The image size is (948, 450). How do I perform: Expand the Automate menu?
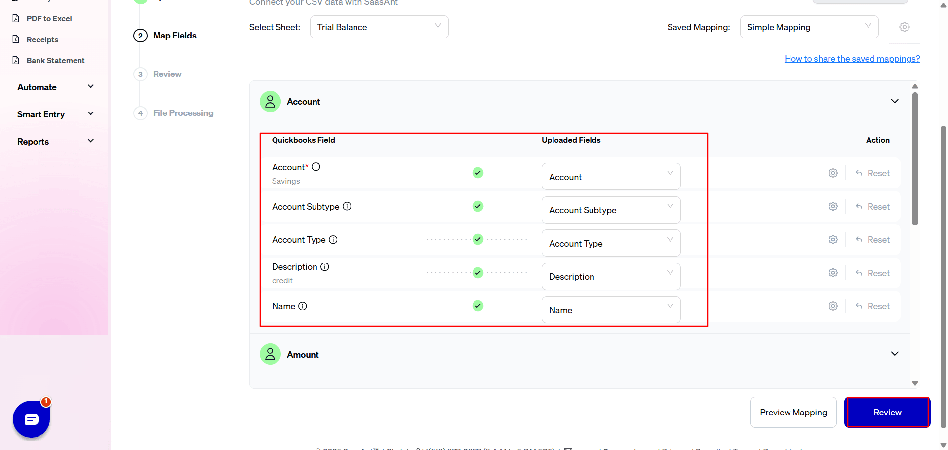55,87
